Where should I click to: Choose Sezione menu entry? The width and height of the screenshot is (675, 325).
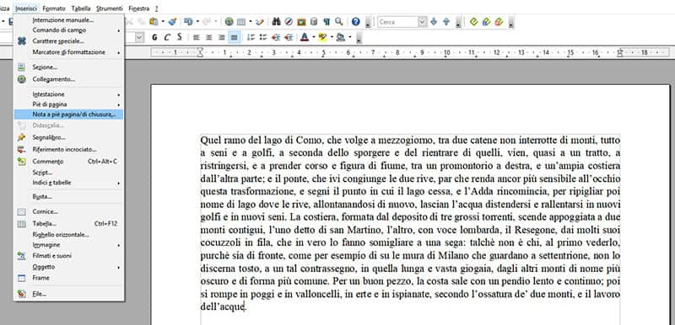[x=68, y=67]
